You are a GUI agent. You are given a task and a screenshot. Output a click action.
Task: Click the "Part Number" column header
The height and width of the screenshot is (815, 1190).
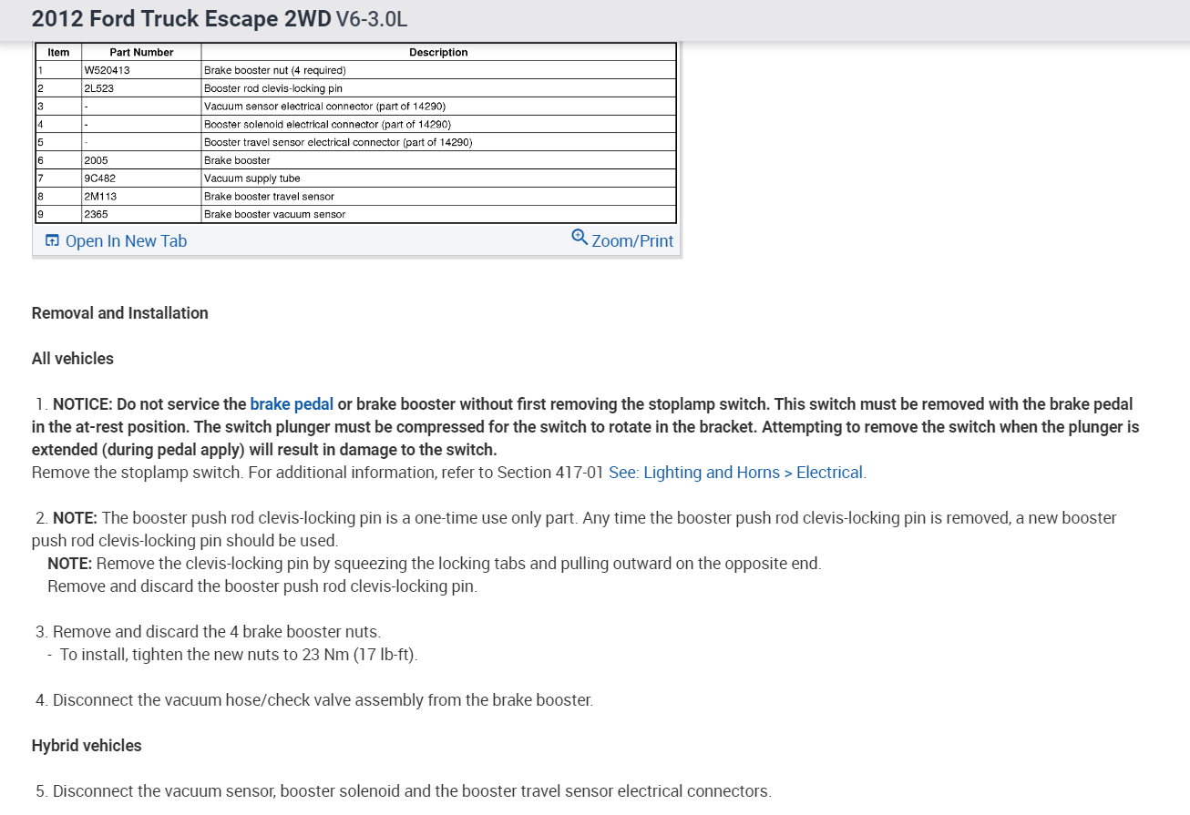(x=141, y=53)
